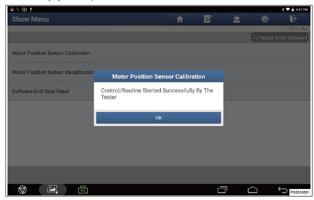The image size is (314, 200).
Task: Take a screenshot using bottom bar icon
Action: (53, 189)
